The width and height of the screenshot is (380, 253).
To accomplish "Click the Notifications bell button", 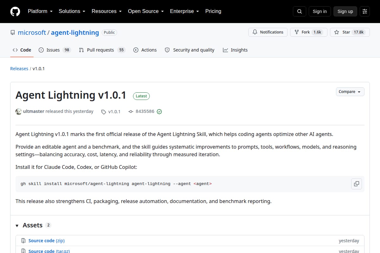I will point(268,32).
